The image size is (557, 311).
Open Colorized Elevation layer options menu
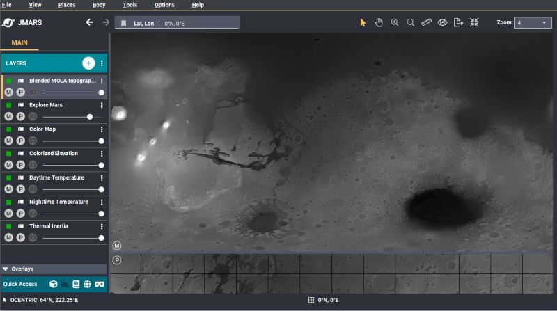pos(102,153)
